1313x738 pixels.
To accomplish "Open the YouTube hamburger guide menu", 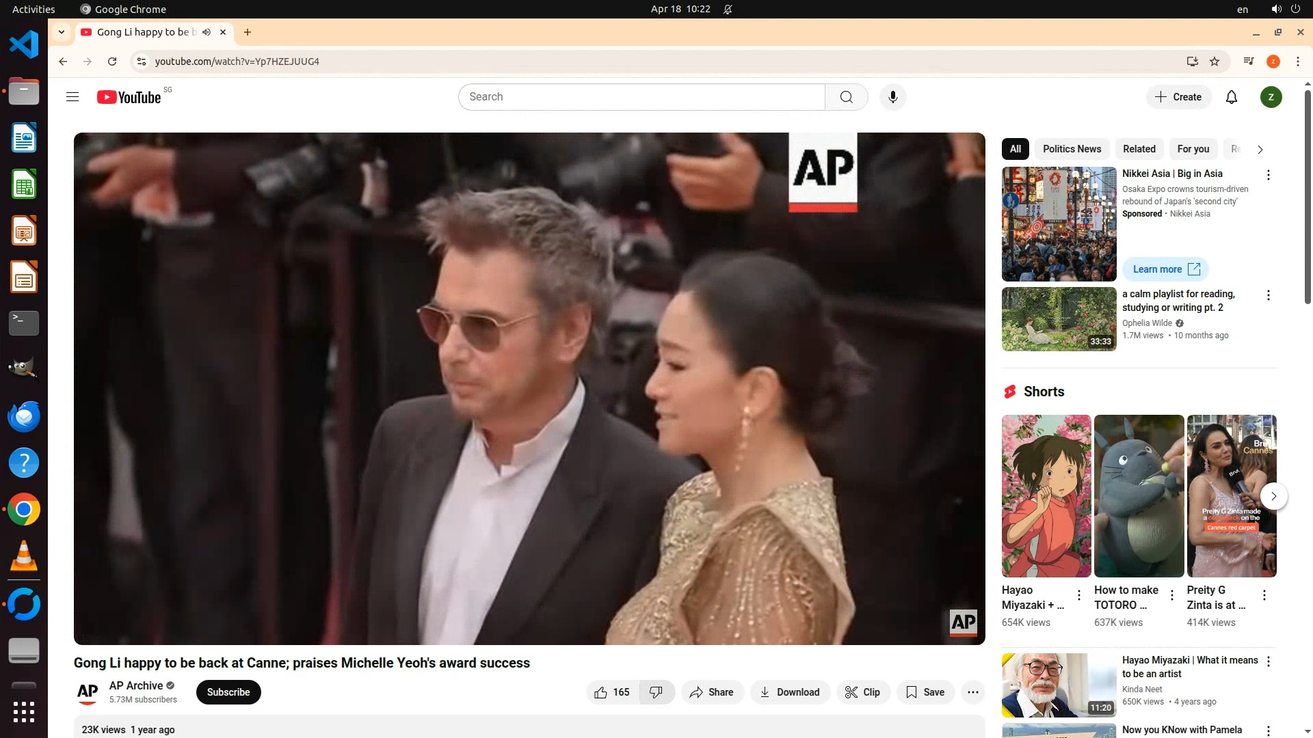I will [72, 97].
